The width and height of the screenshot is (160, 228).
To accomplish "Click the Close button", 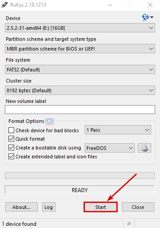I will pos(138,207).
